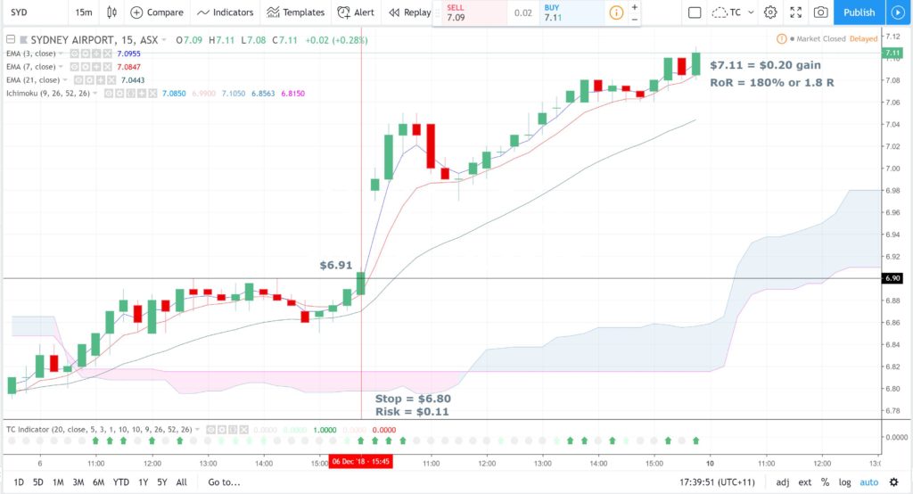Expand the SYDNEY AIRPORT title dropdown arrow
Image resolution: width=913 pixels, height=494 pixels.
click(164, 39)
